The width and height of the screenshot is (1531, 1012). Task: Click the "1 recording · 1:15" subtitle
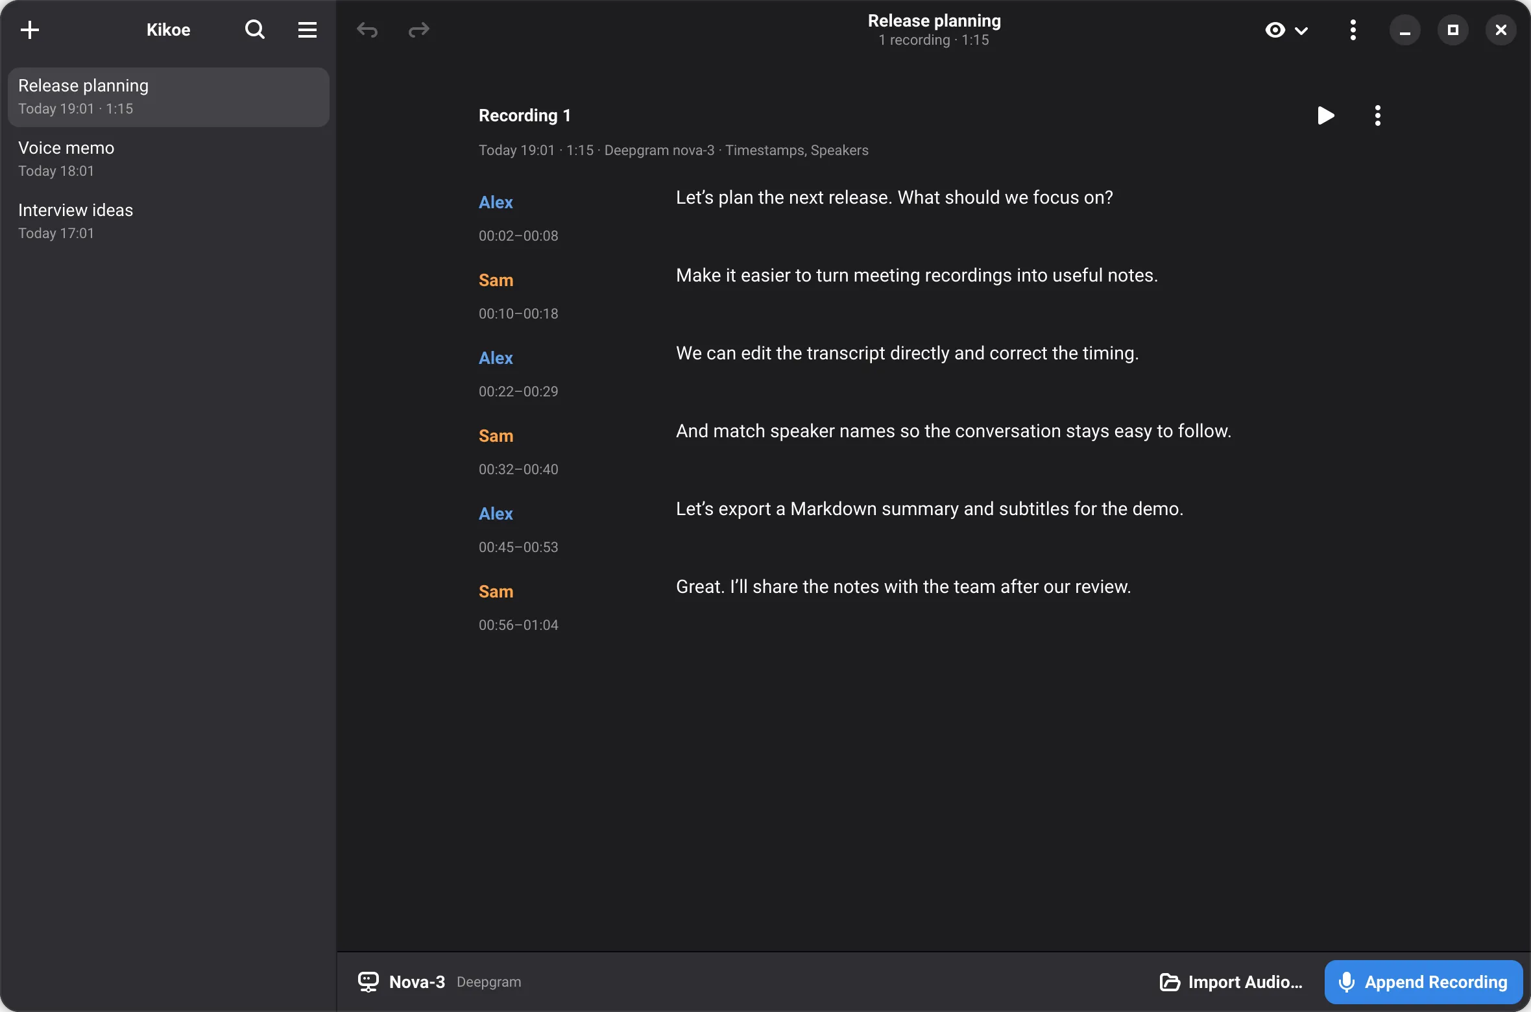(934, 40)
